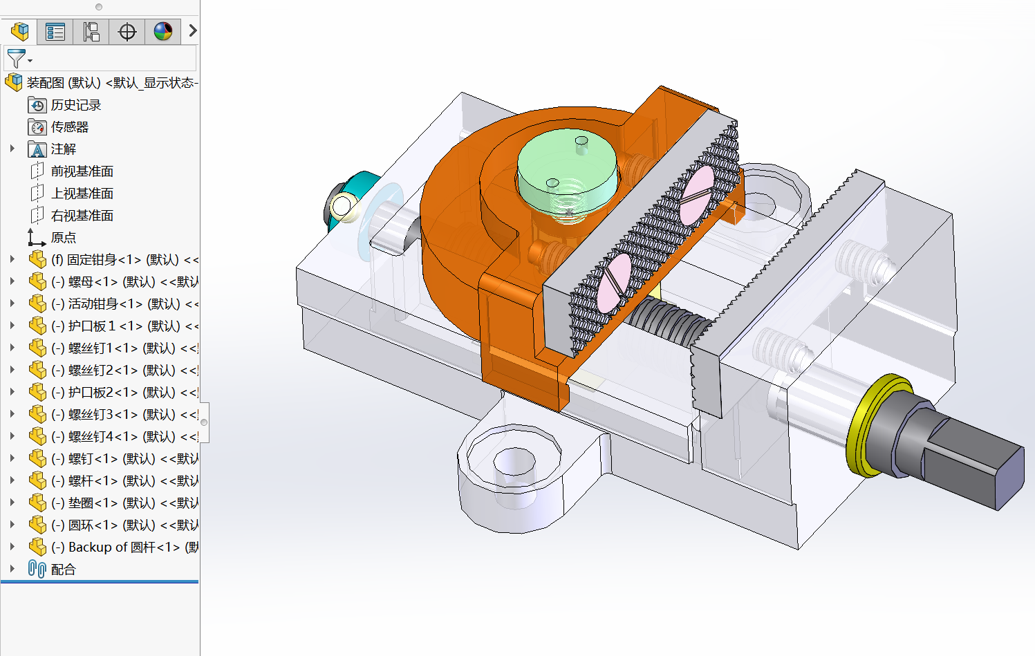This screenshot has width=1035, height=656.
Task: Open the ConfigurationManager tab
Action: (91, 31)
